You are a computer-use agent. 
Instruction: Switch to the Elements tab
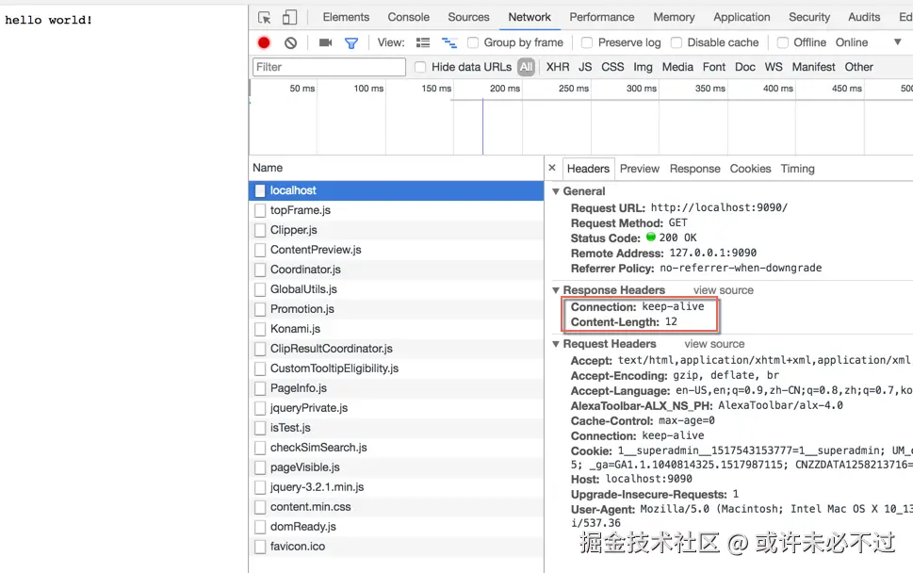tap(346, 17)
